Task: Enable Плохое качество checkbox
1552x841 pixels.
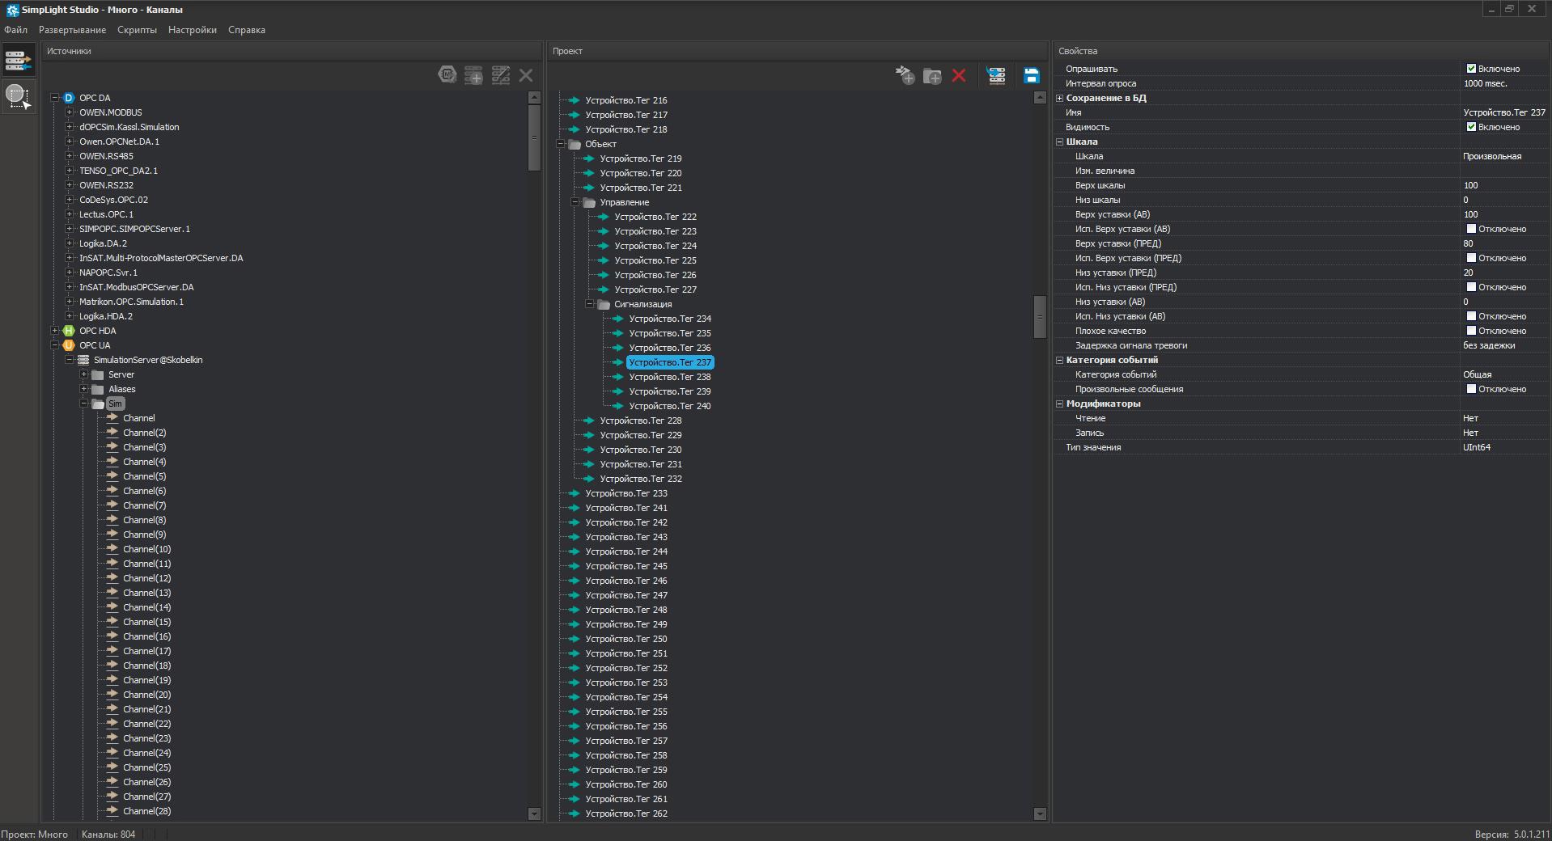Action: tap(1471, 331)
